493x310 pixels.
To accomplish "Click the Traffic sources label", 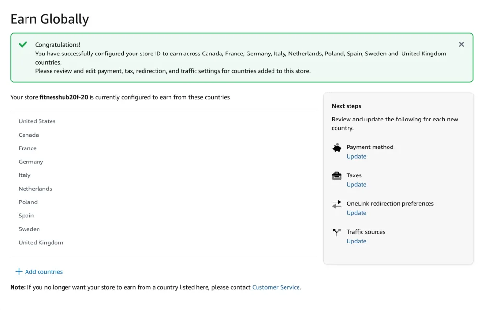I will click(x=366, y=232).
